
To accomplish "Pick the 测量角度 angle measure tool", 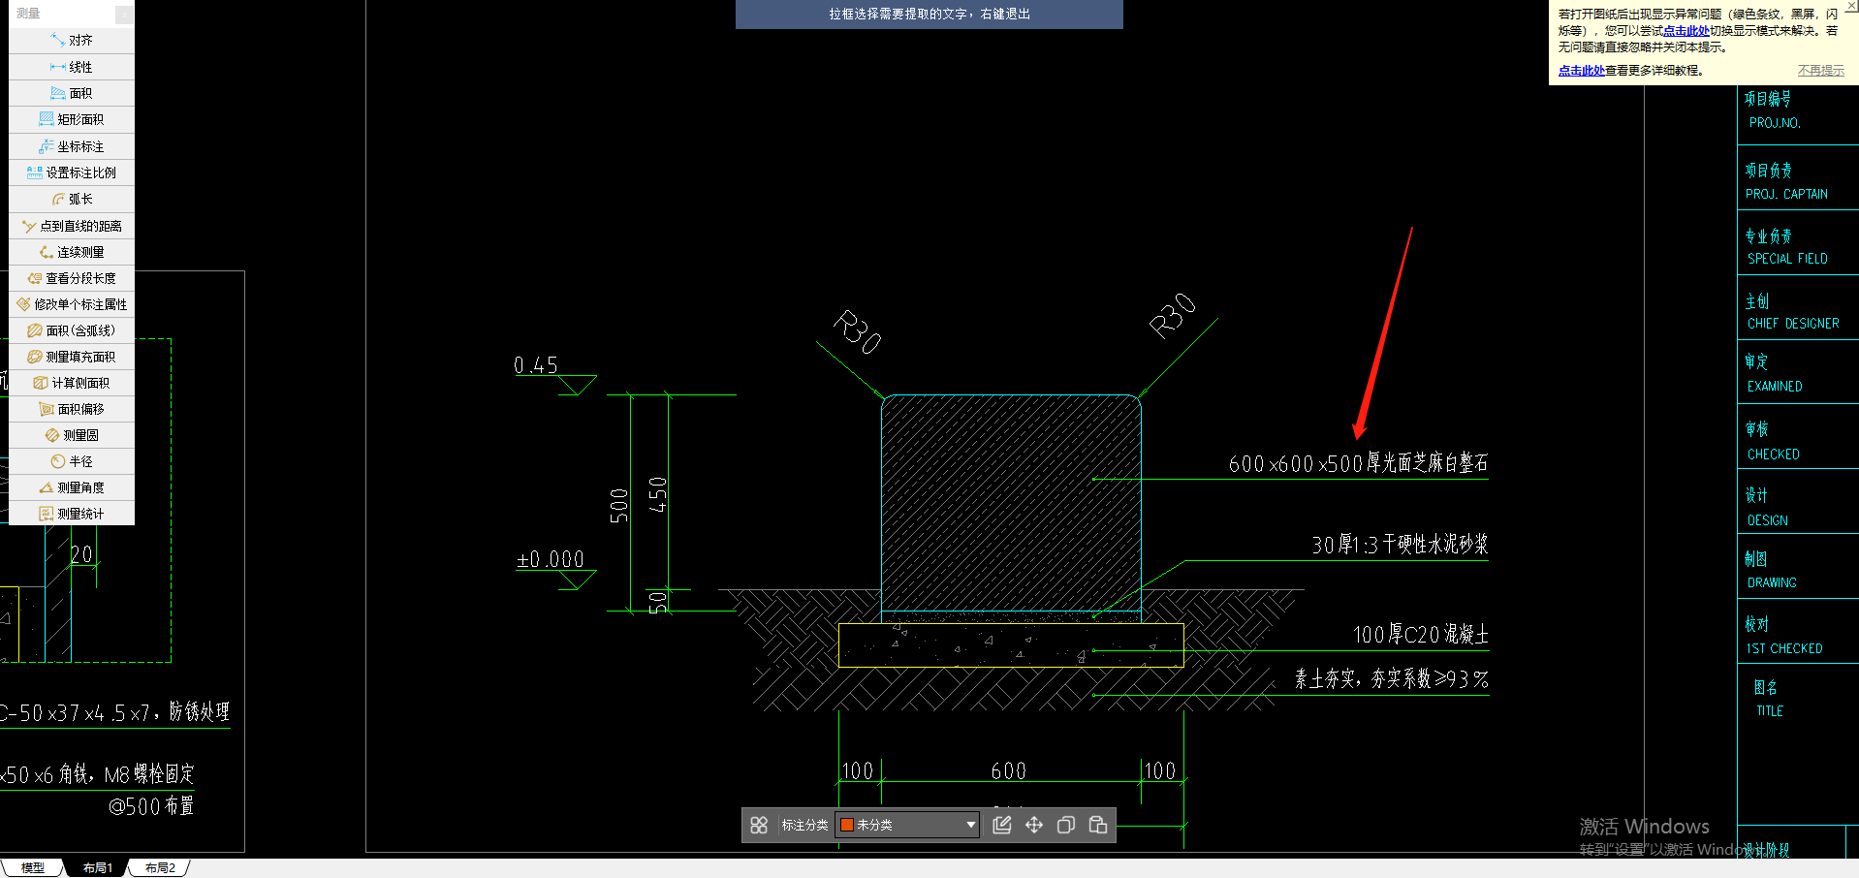I will click(72, 487).
